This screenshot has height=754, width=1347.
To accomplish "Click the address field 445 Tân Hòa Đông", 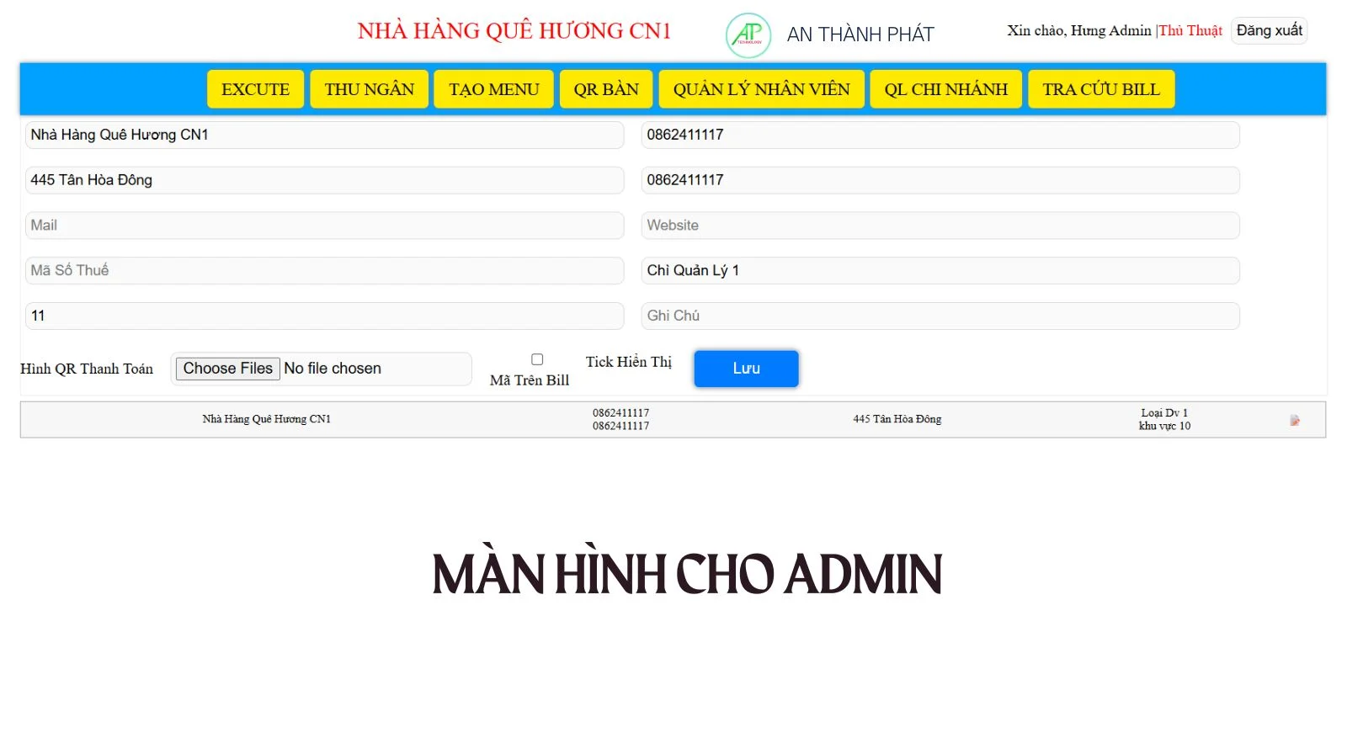I will (325, 180).
